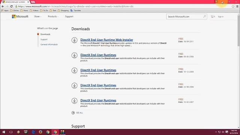Click the browser forward arrow

[7, 6]
